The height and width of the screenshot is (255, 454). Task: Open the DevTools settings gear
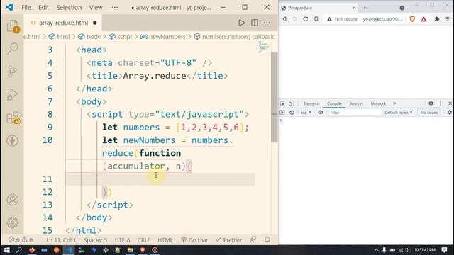click(x=431, y=103)
